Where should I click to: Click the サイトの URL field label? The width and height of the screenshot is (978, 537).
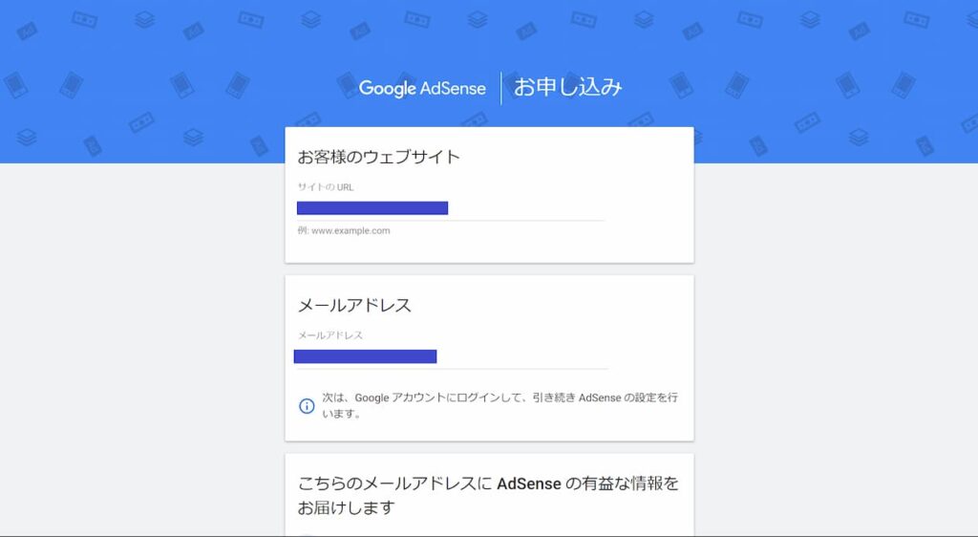coord(326,187)
